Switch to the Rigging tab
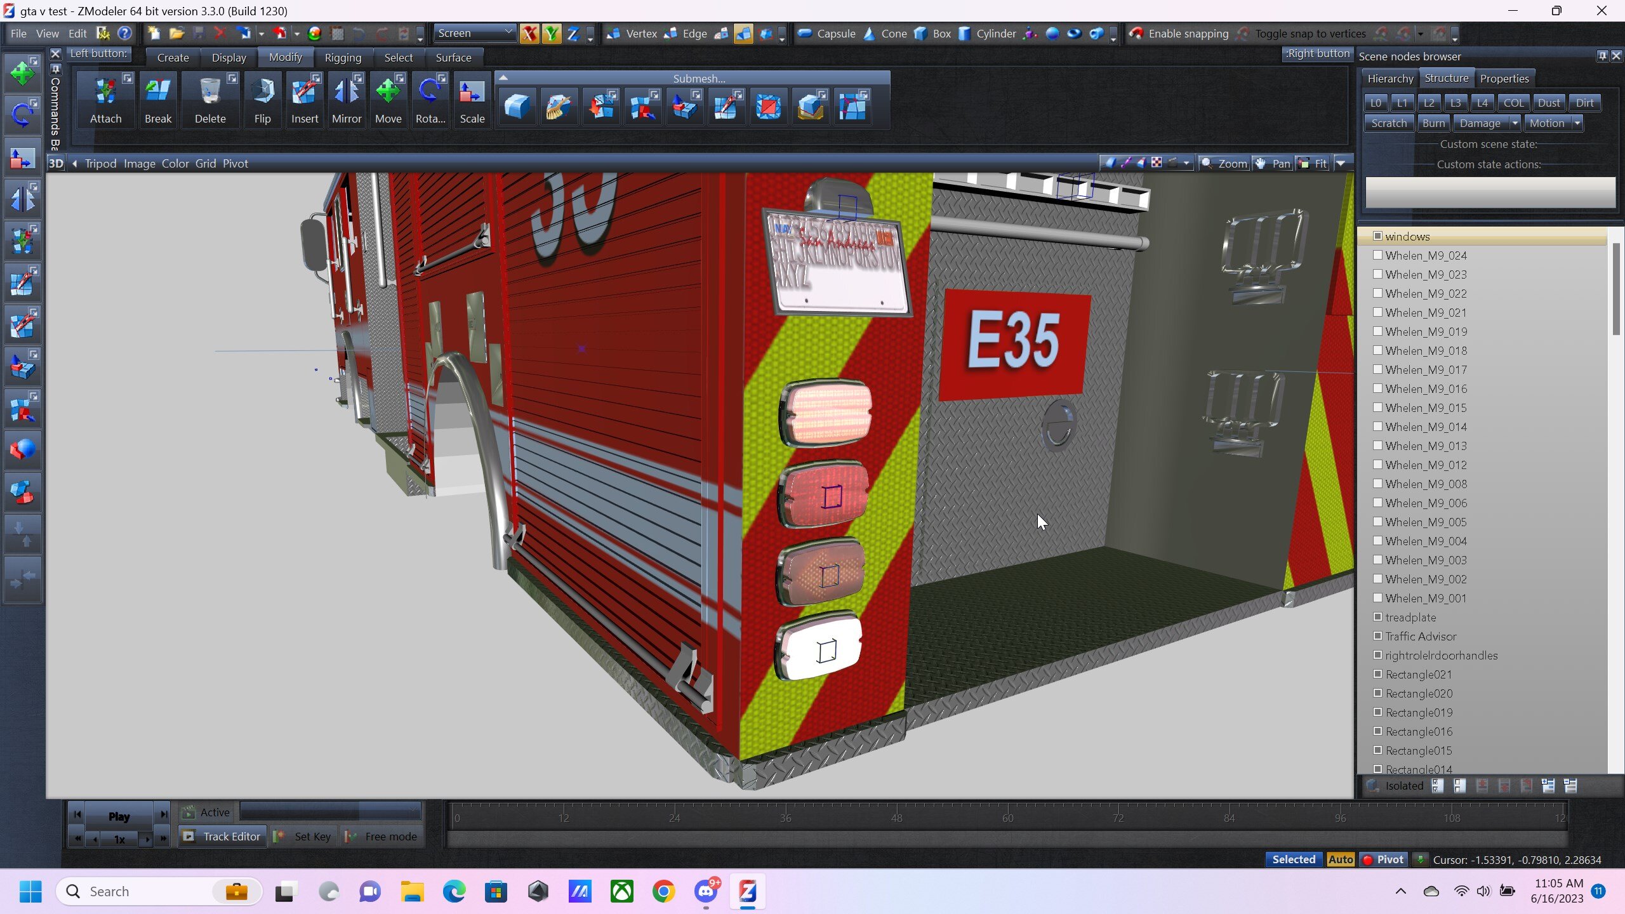Screen dimensions: 1625x914 click(x=343, y=58)
